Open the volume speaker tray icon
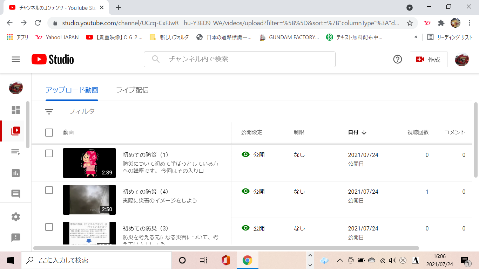The width and height of the screenshot is (479, 269). click(393, 260)
